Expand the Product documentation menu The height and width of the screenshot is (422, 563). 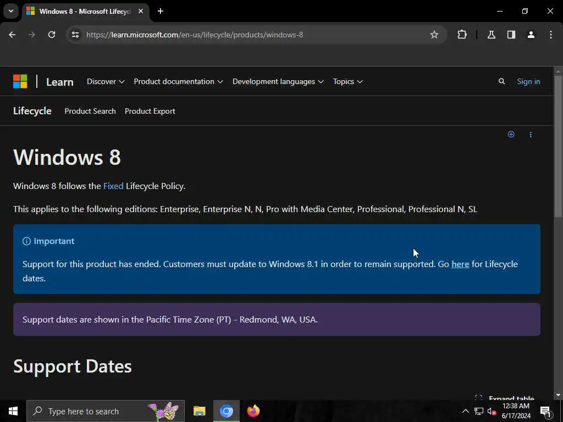(x=179, y=81)
